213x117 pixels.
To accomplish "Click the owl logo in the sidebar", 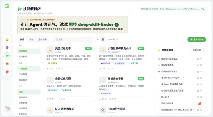I will pos(7,6).
